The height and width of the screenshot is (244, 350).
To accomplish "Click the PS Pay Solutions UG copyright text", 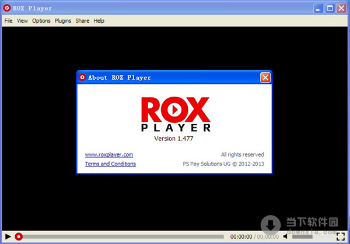I will click(223, 164).
